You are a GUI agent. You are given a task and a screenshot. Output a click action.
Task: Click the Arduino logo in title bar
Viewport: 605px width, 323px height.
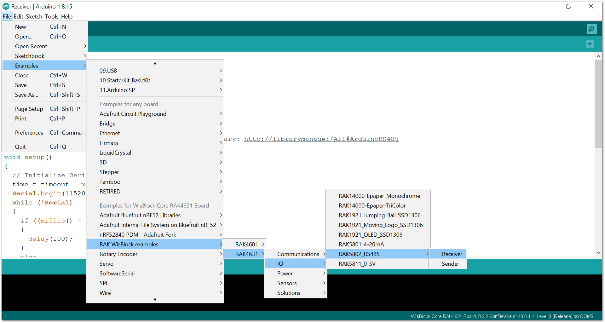[x=6, y=6]
